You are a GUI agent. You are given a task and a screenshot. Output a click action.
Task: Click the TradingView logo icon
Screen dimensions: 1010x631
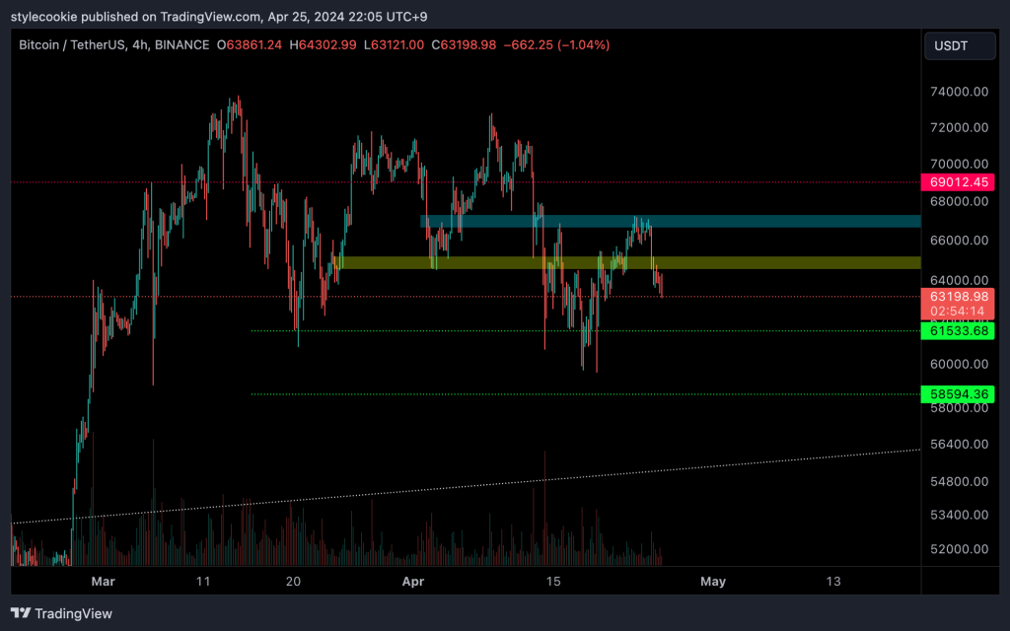21,613
